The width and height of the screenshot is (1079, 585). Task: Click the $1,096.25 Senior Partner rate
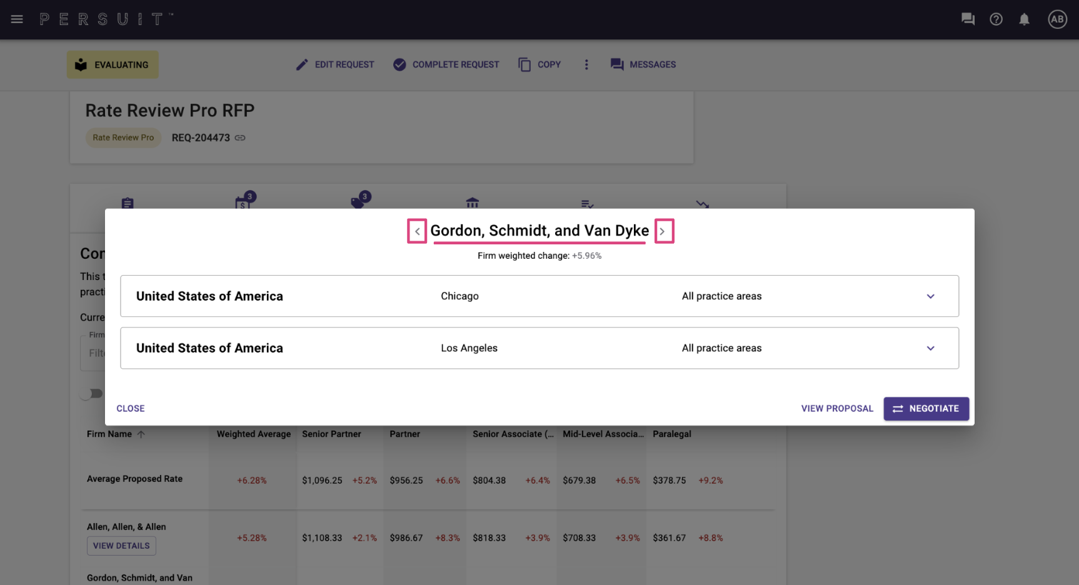[x=322, y=481]
